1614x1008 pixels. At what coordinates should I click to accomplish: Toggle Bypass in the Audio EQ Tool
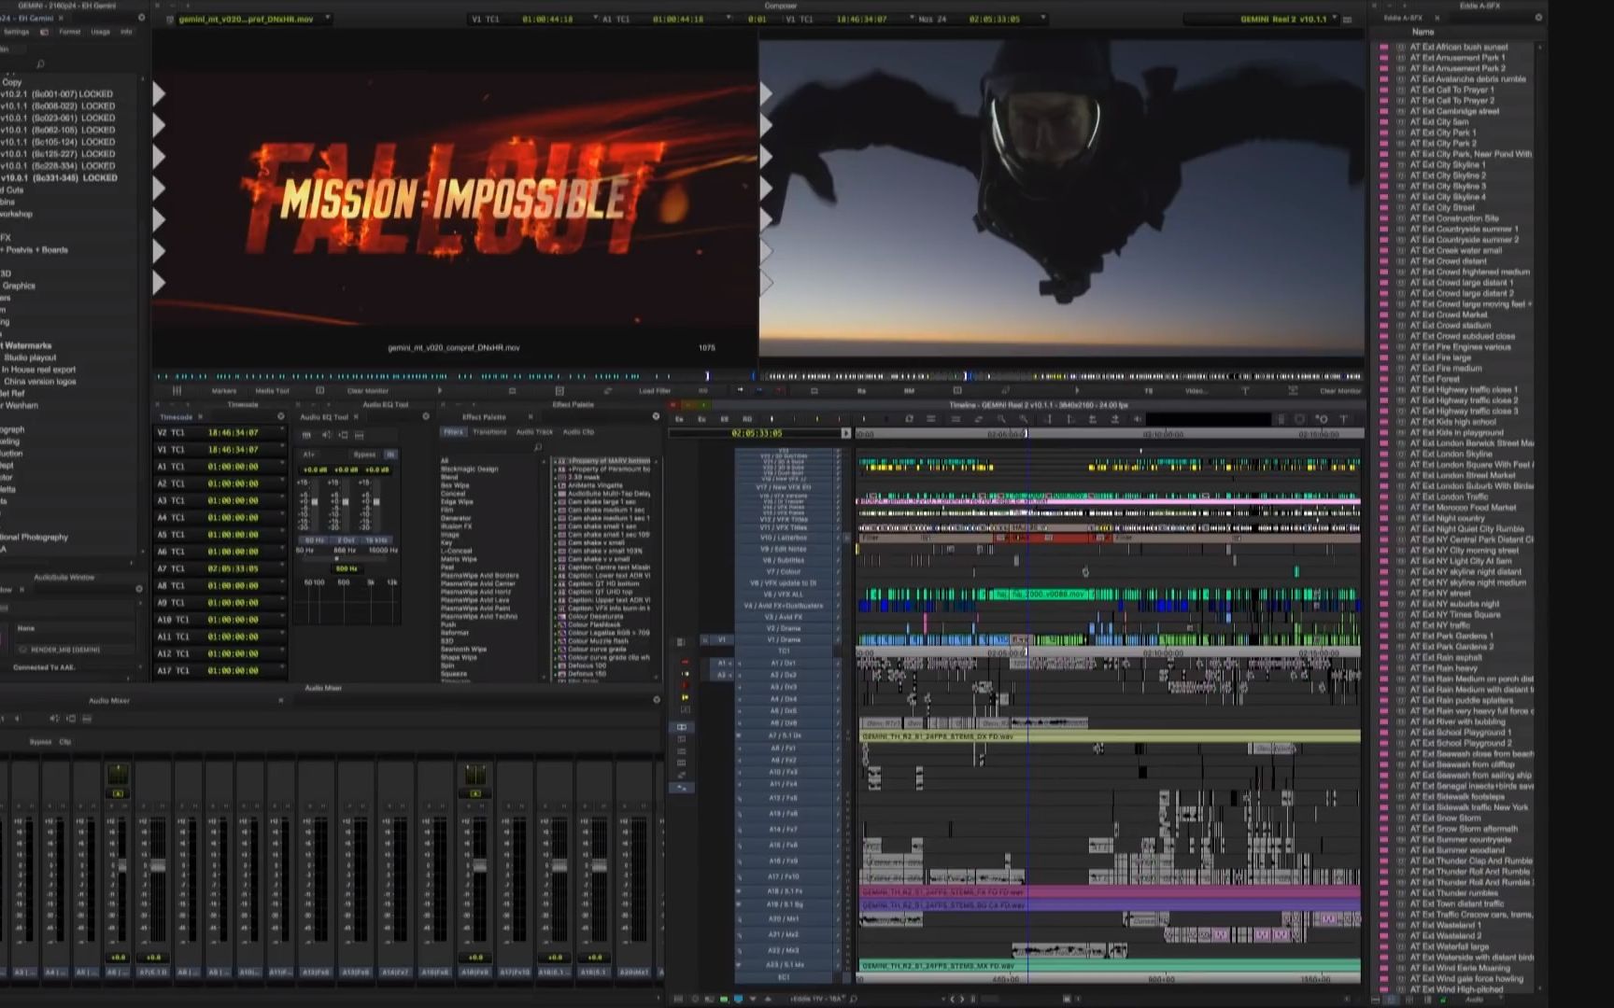[x=364, y=455]
